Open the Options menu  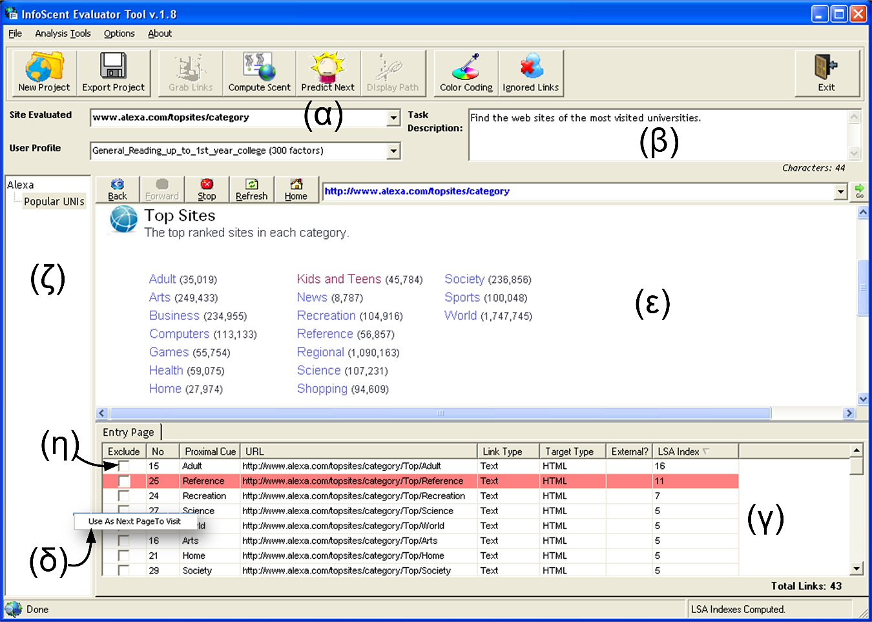(119, 34)
